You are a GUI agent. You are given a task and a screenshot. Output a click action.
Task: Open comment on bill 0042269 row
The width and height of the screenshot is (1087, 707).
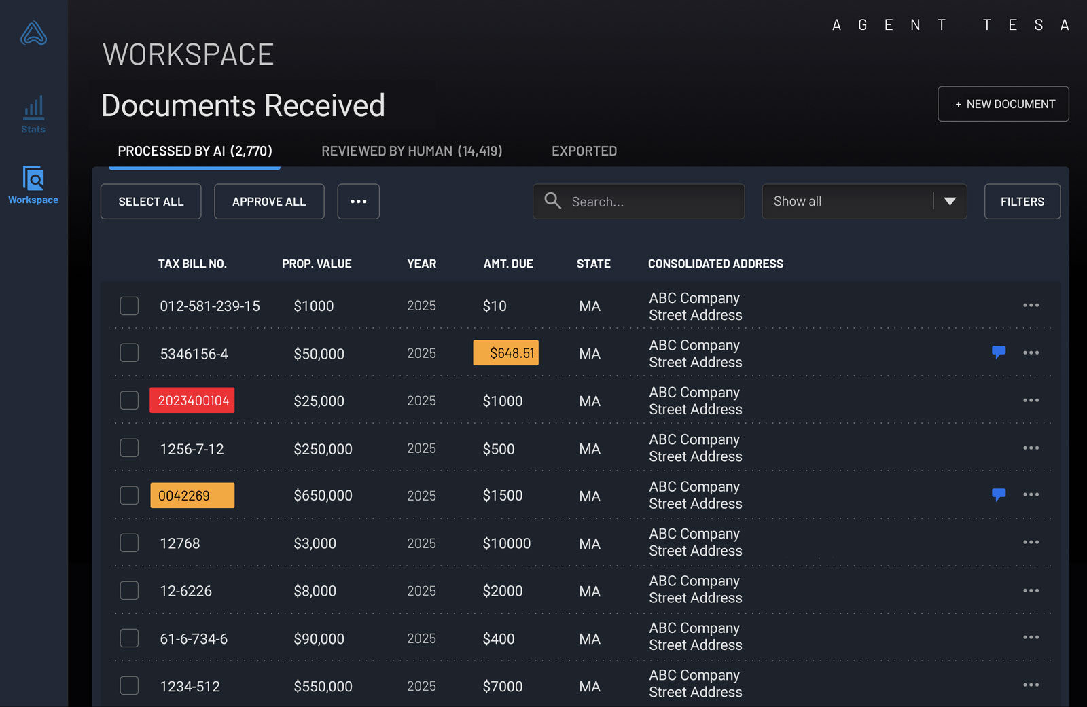coord(998,494)
